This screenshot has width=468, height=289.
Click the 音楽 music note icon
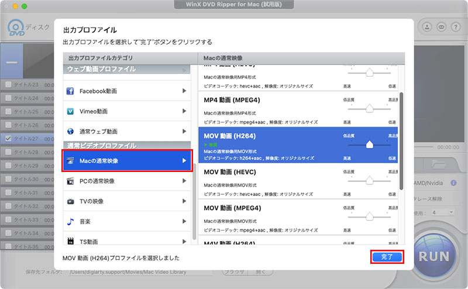(x=70, y=222)
